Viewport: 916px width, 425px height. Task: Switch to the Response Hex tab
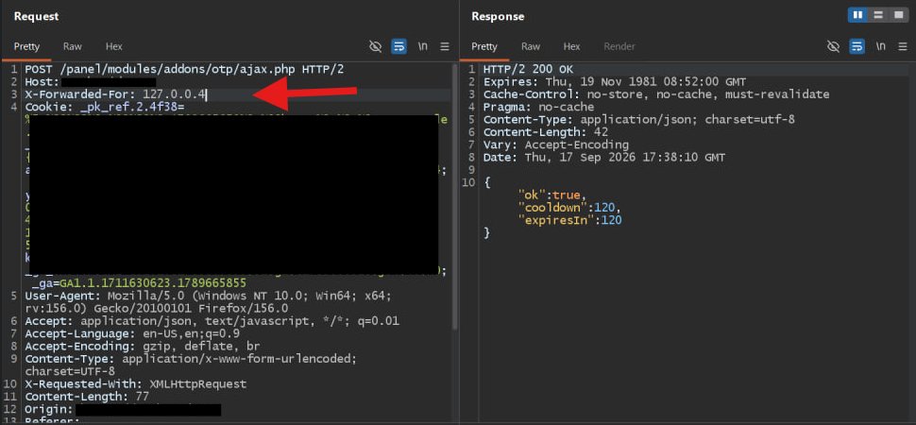pyautogui.click(x=572, y=46)
